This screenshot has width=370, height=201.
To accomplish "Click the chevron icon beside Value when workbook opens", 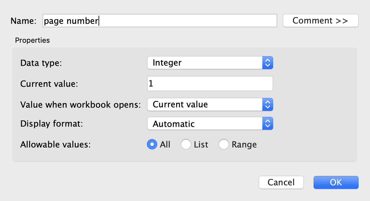I will [x=268, y=104].
